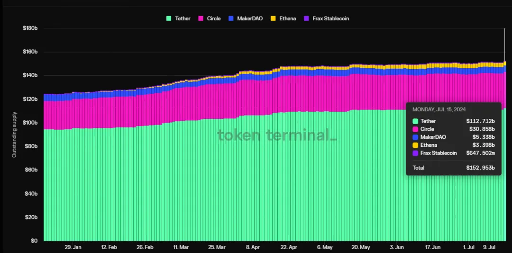Select the Ethena legend label at top
The image size is (512, 253).
click(287, 18)
